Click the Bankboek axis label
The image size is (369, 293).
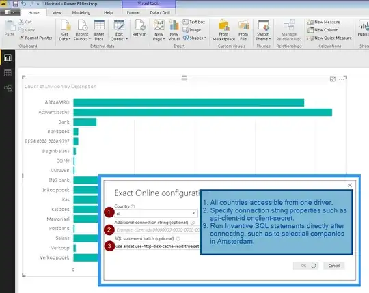[x=58, y=131]
